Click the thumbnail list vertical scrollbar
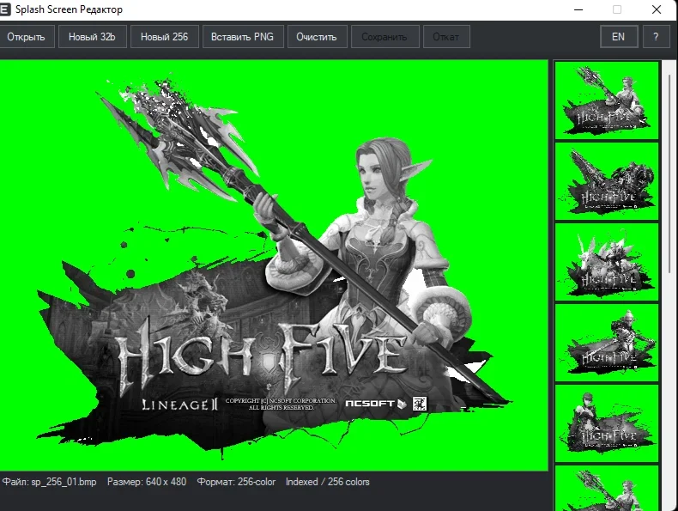This screenshot has height=511, width=678. coord(669,173)
